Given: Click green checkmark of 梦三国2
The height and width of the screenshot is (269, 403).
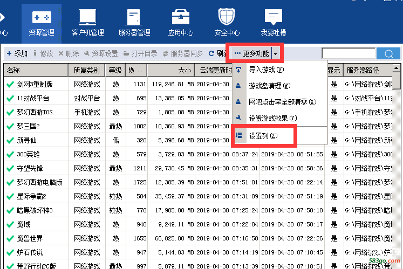Looking at the screenshot, I should tap(10, 126).
